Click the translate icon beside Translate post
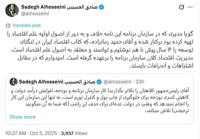Viewport: 200px width, 139px height. pyautogui.click(x=8, y=25)
